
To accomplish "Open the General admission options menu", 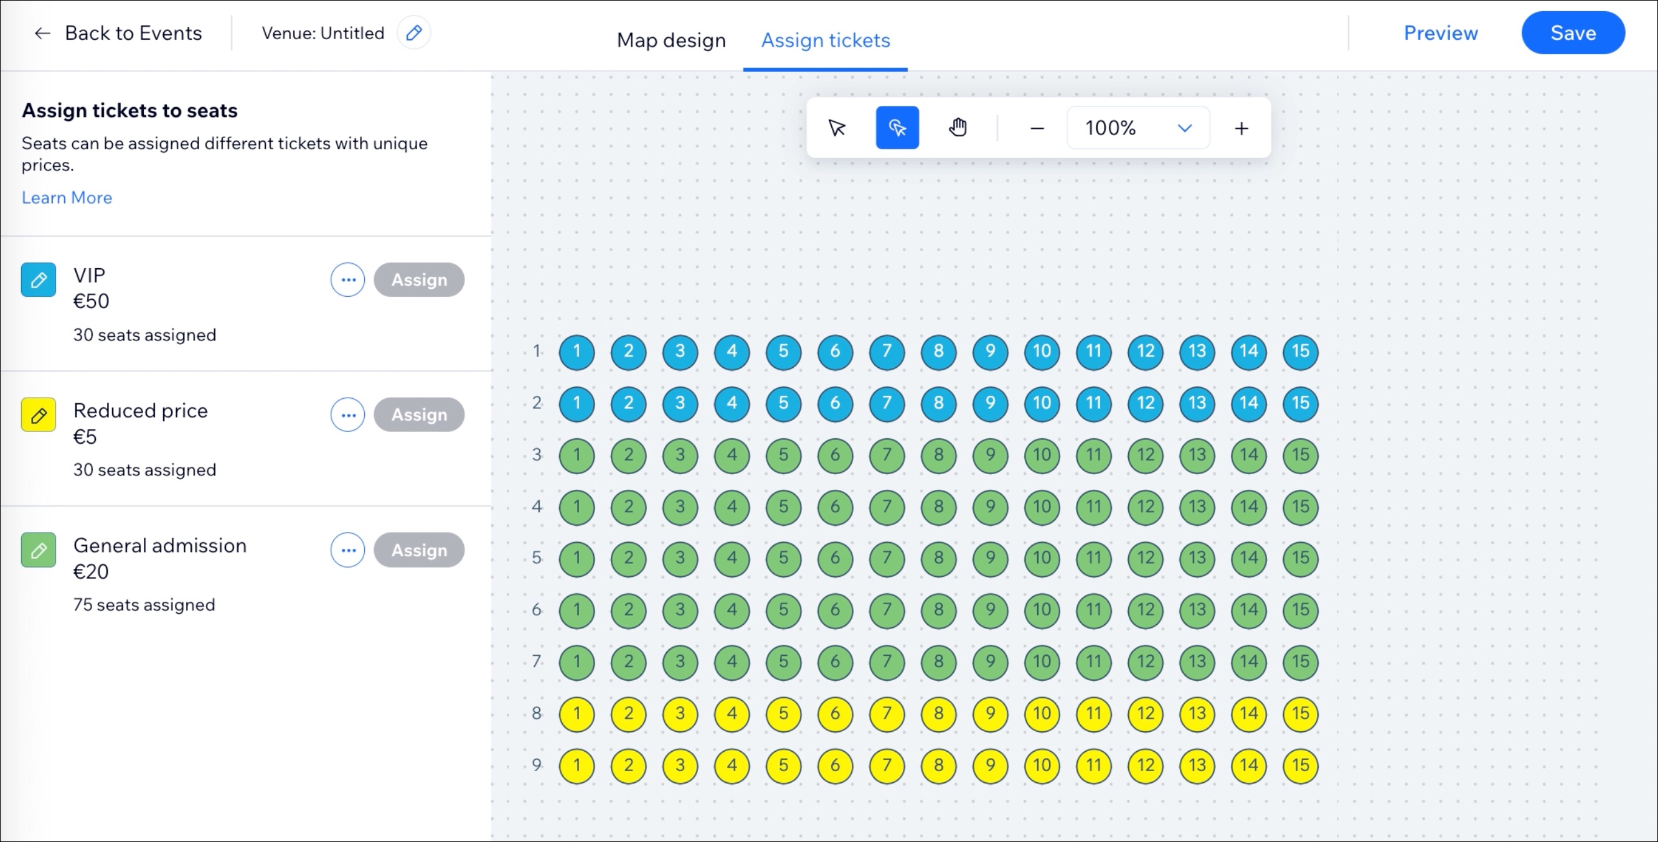I will (348, 549).
